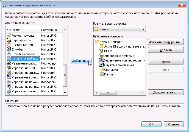Open Дополнительно settings
Image resolution: width=189 pixels, height=132 pixels.
tap(166, 92)
